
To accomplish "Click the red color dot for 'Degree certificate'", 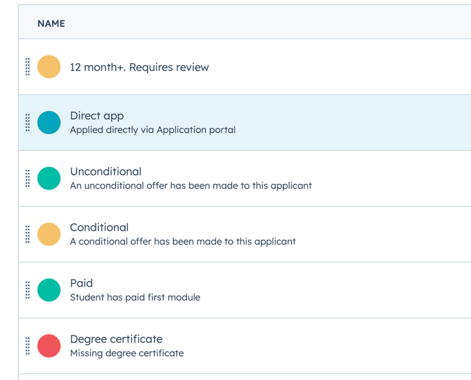I will tap(49, 346).
